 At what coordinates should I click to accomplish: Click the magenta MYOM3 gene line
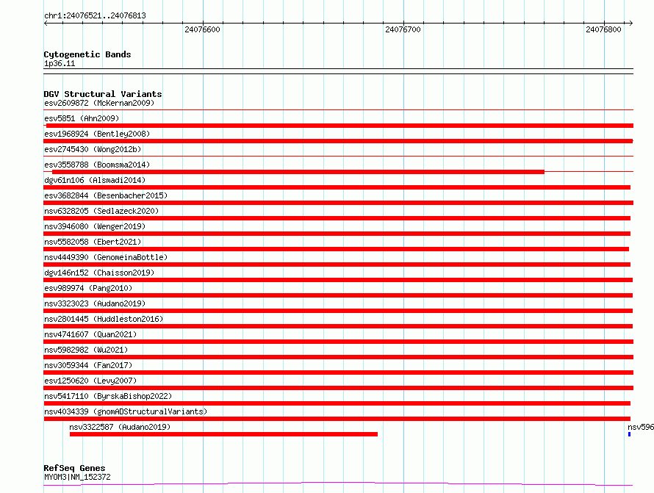click(338, 484)
